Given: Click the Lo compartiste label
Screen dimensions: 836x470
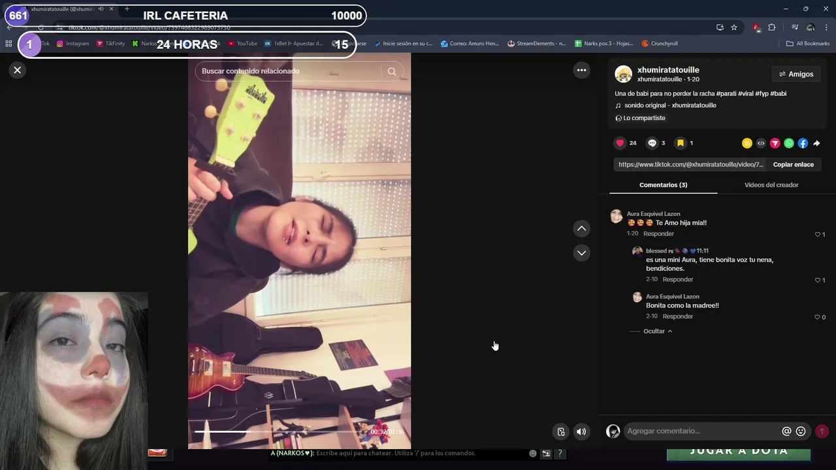Looking at the screenshot, I should (644, 118).
